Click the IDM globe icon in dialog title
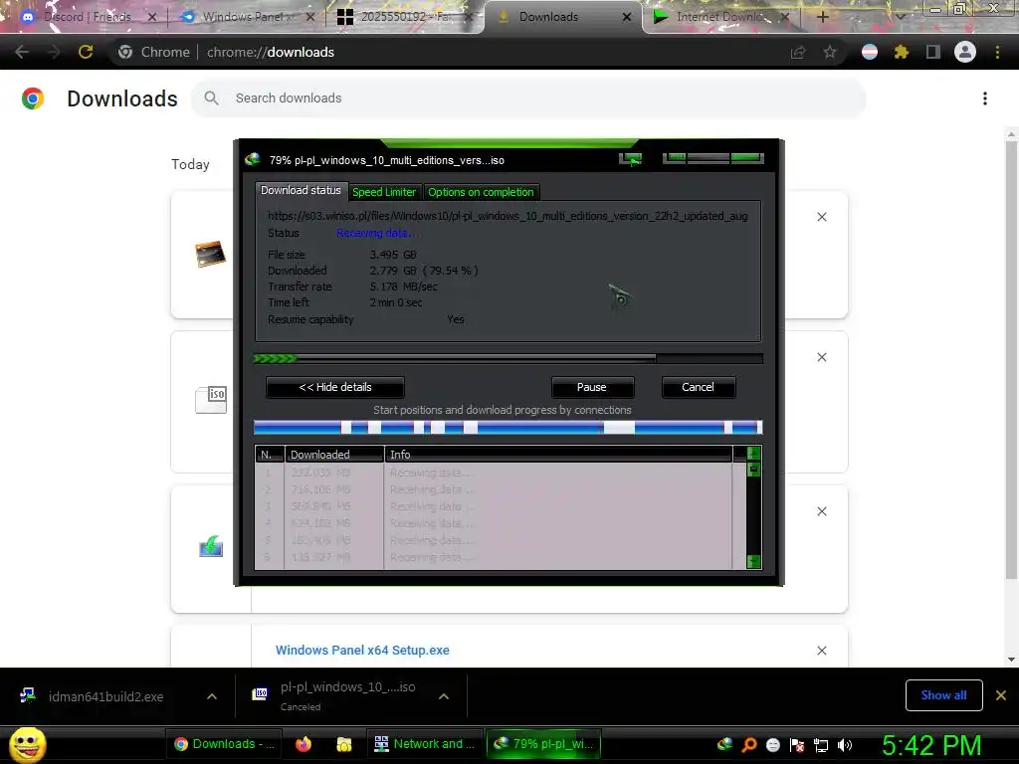Viewport: 1019px width, 764px height. pos(253,160)
